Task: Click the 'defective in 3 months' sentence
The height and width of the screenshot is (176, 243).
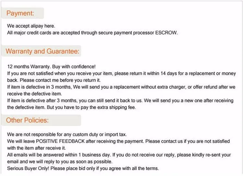Action: pos(121,87)
